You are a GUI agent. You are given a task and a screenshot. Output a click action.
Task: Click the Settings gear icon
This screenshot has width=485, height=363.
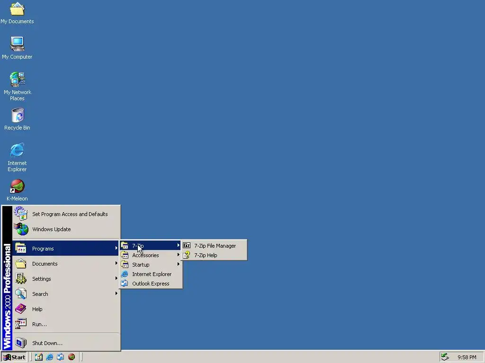21,278
